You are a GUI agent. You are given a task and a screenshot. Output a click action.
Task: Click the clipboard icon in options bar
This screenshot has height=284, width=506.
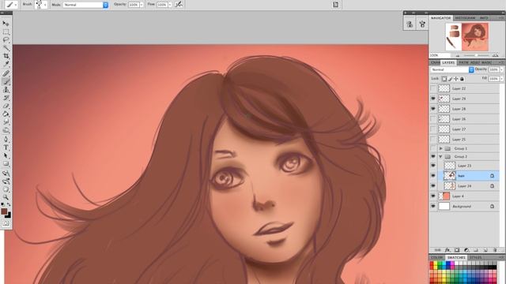(x=335, y=5)
